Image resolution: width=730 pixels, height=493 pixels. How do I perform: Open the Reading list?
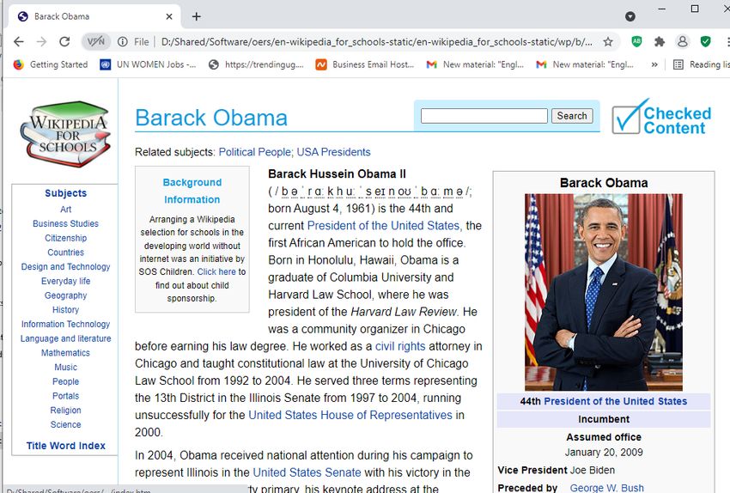(x=701, y=64)
